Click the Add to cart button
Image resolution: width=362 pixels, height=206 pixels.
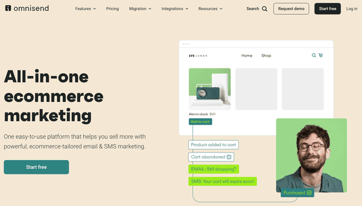pyautogui.click(x=200, y=121)
